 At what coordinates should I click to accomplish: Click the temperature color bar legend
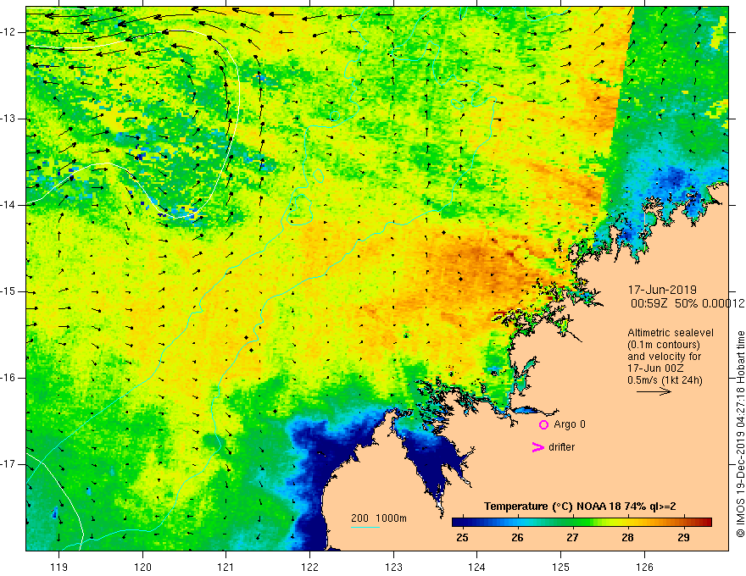point(582,522)
